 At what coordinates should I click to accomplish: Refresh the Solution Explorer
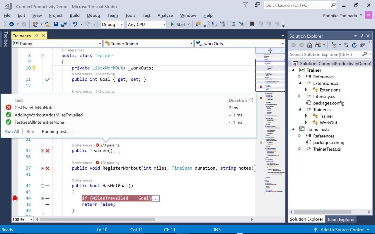point(354,45)
